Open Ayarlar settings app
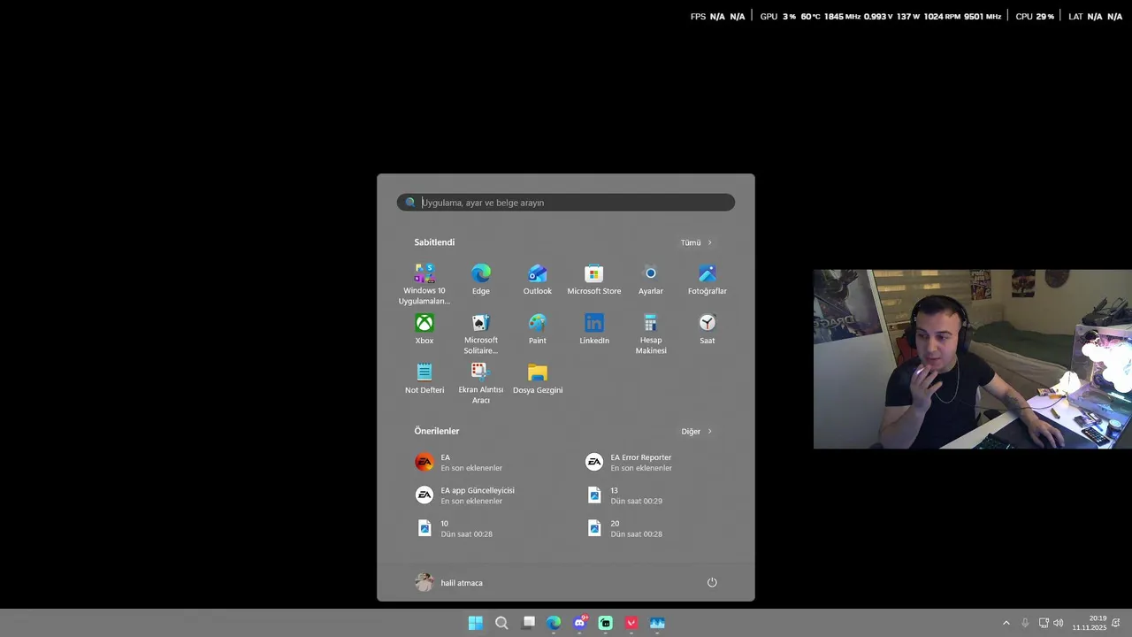 (x=651, y=280)
